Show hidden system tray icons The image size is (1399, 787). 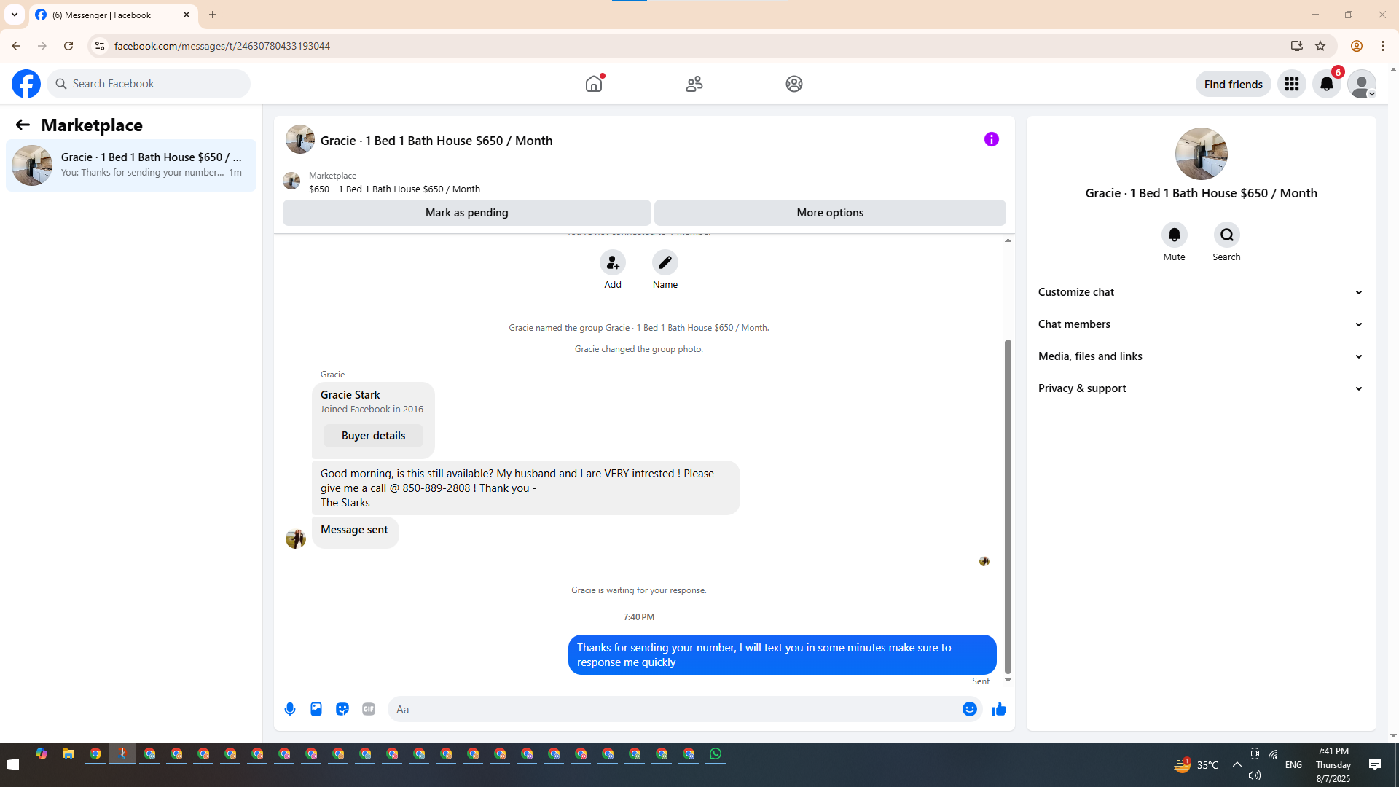click(1237, 764)
